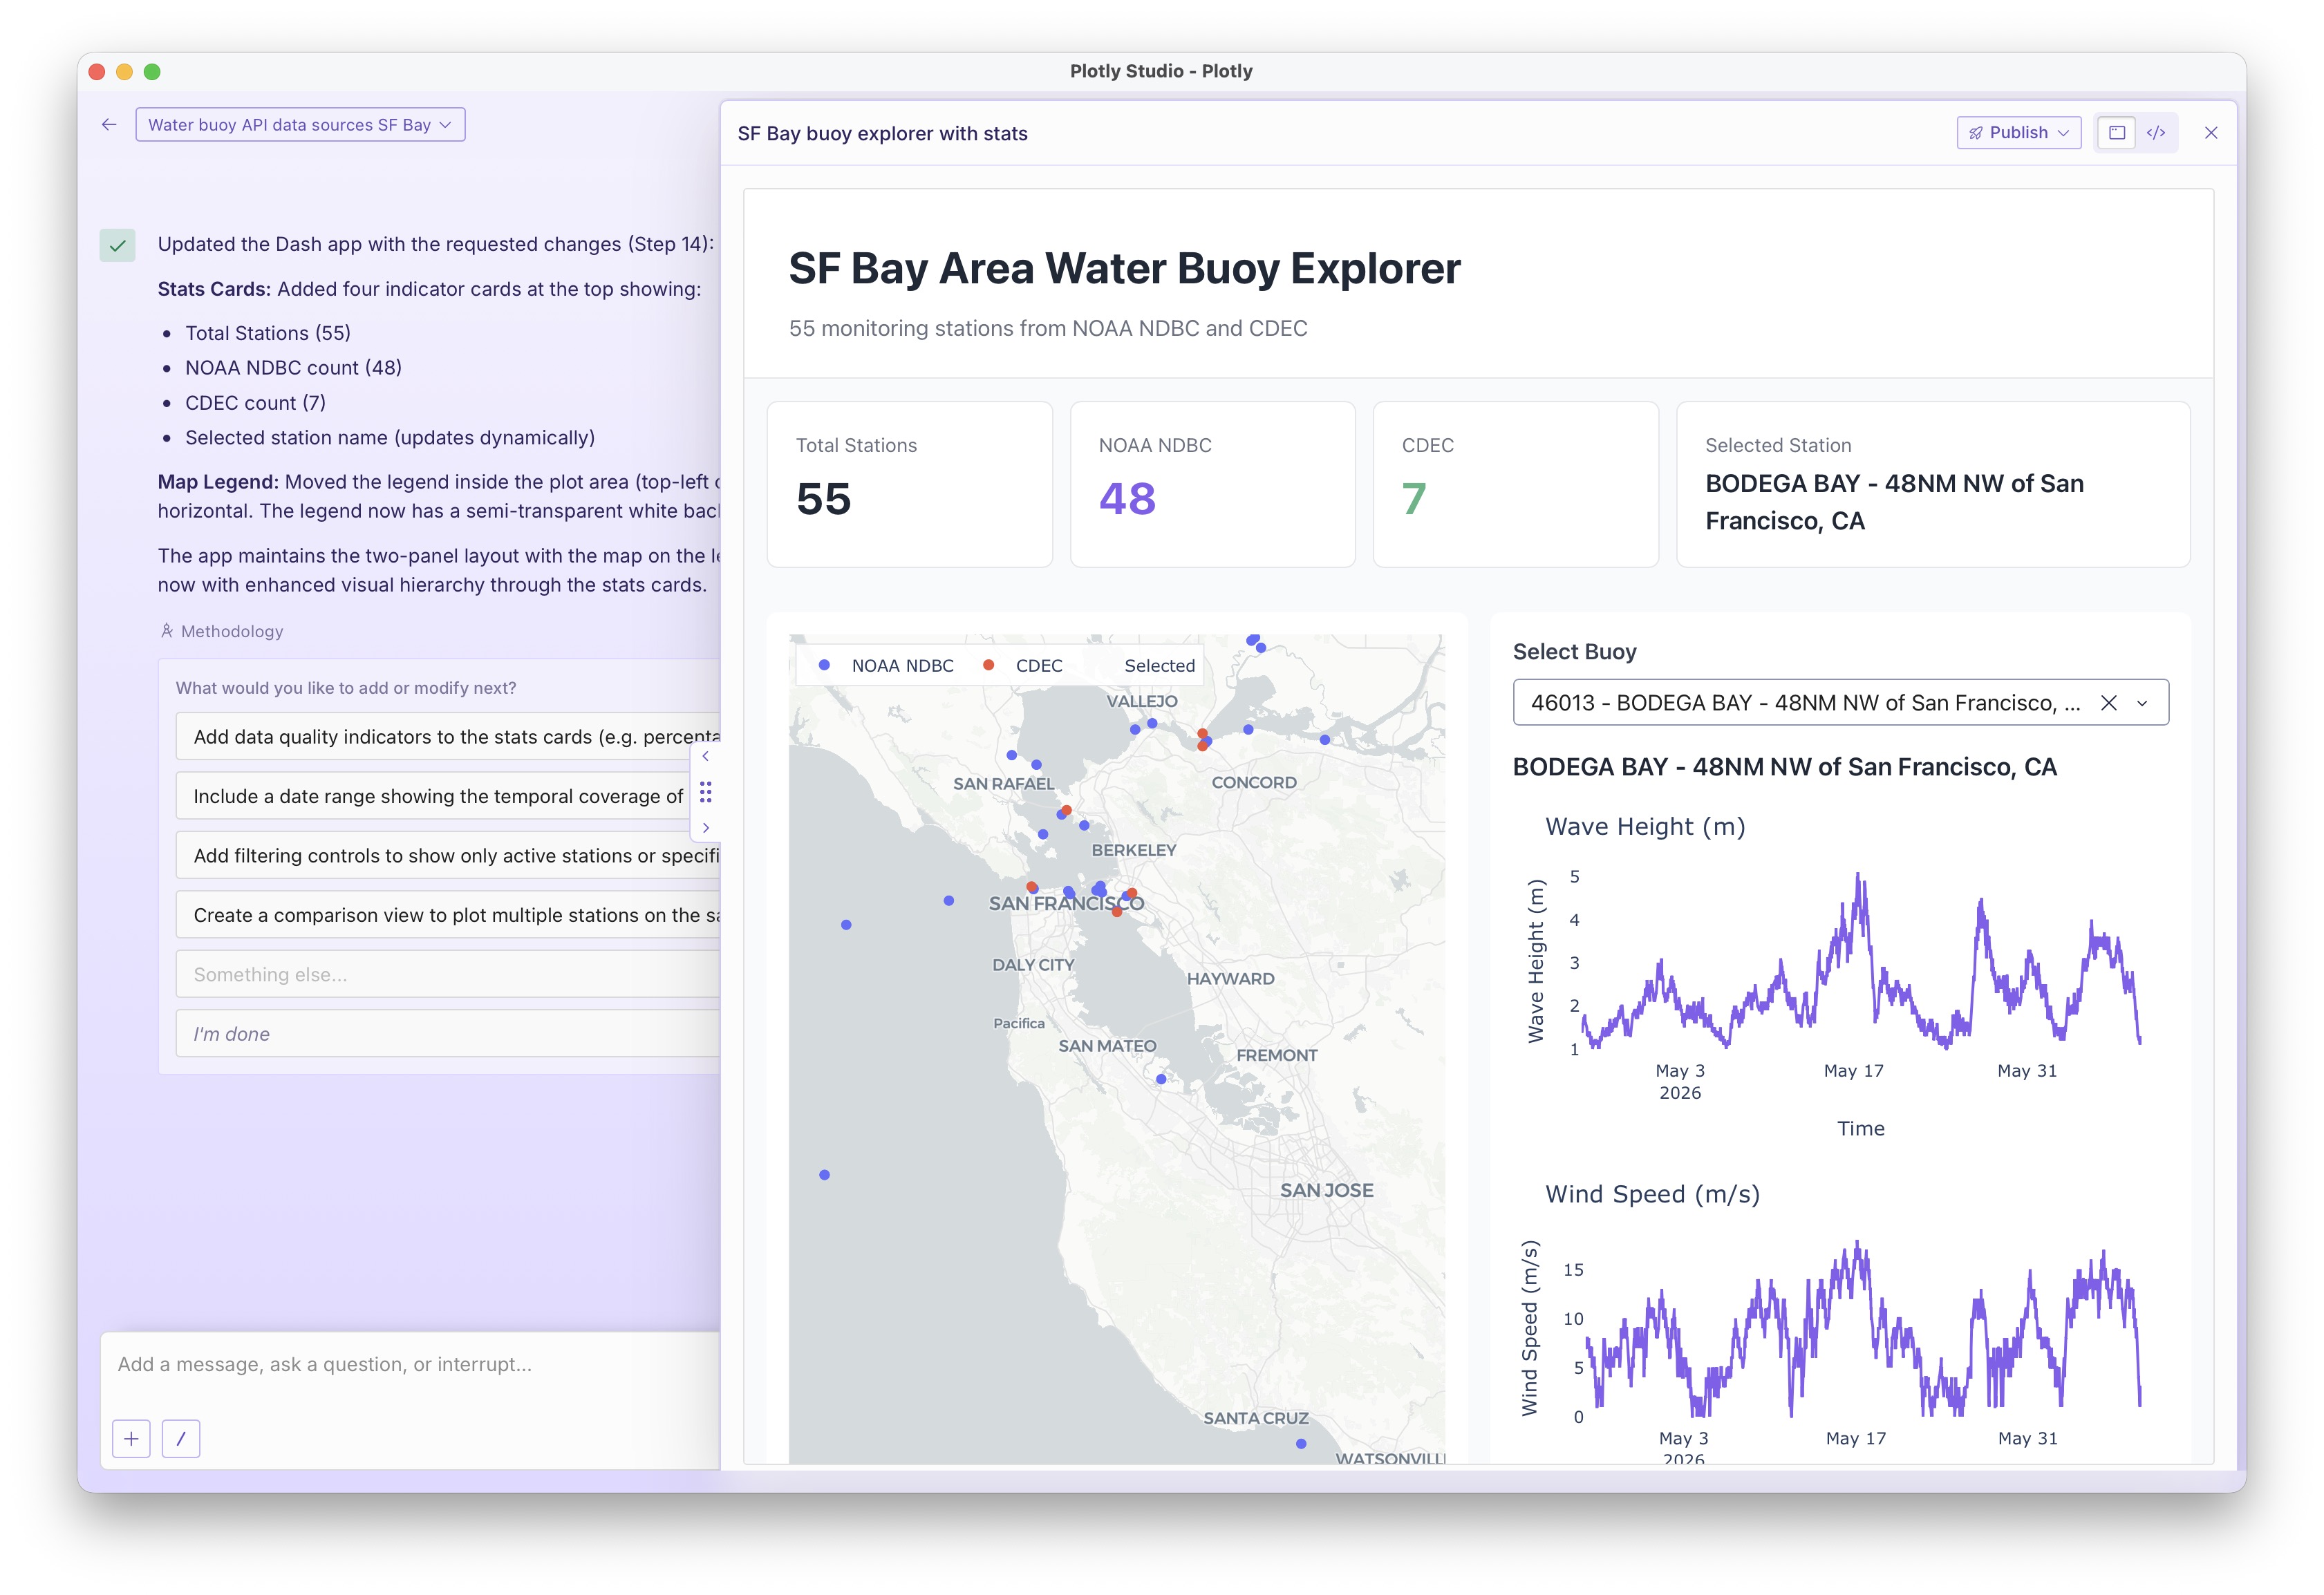Click the FREMONT label on map
This screenshot has width=2324, height=1595.
coord(1276,1056)
